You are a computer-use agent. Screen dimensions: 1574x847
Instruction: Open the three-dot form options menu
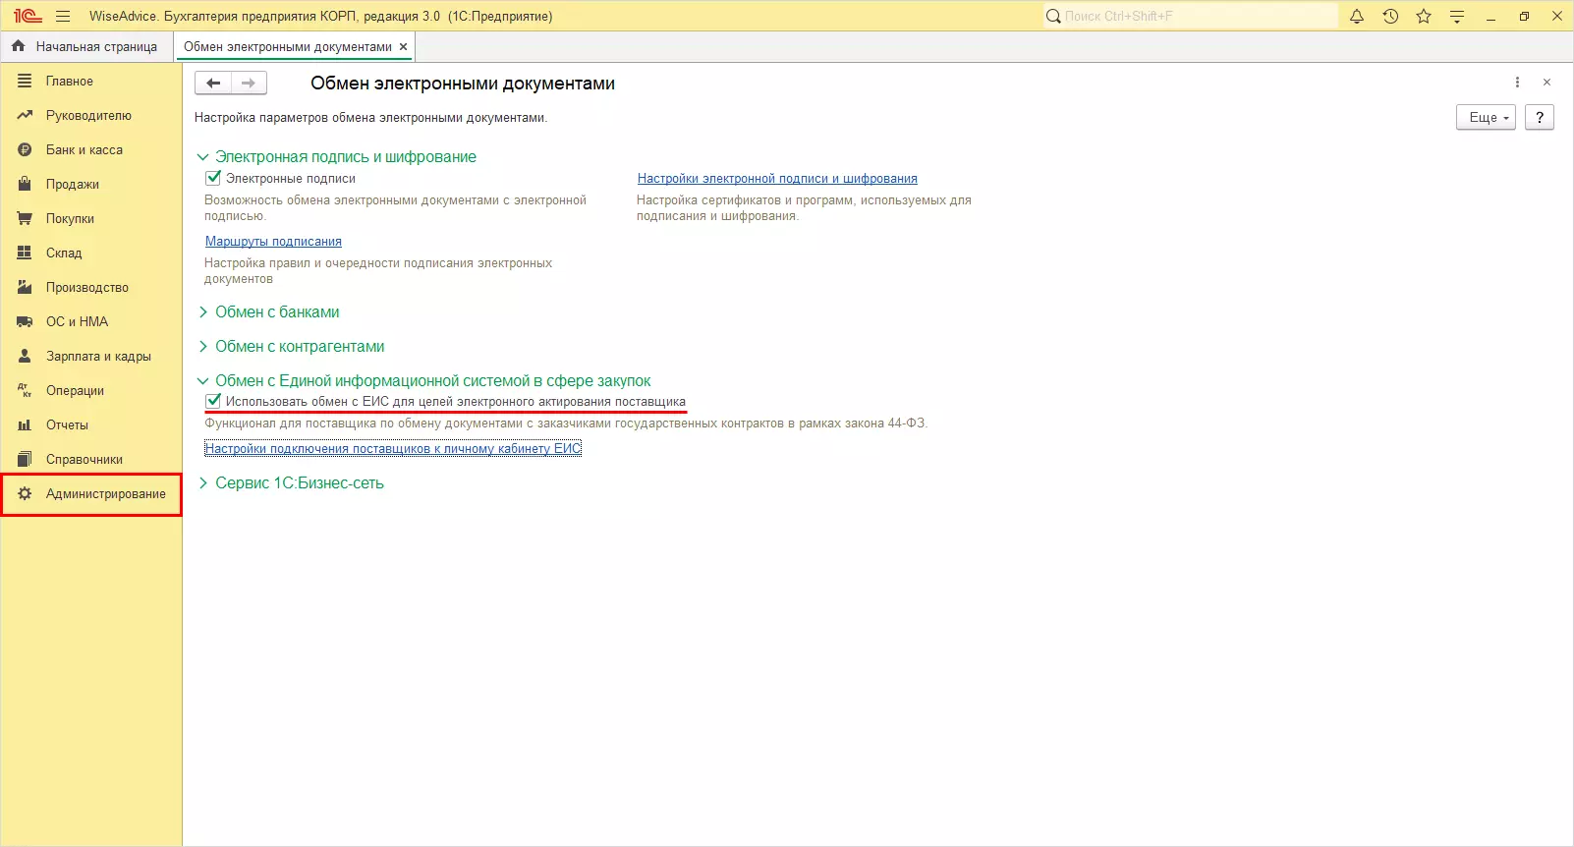(x=1517, y=83)
